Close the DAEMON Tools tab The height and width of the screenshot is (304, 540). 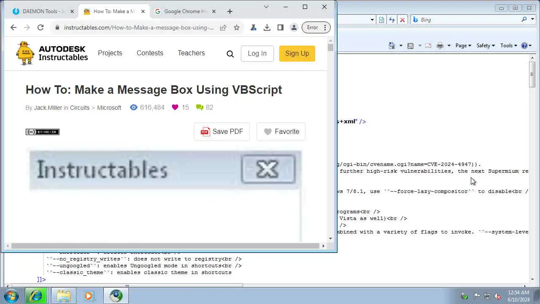[72, 11]
